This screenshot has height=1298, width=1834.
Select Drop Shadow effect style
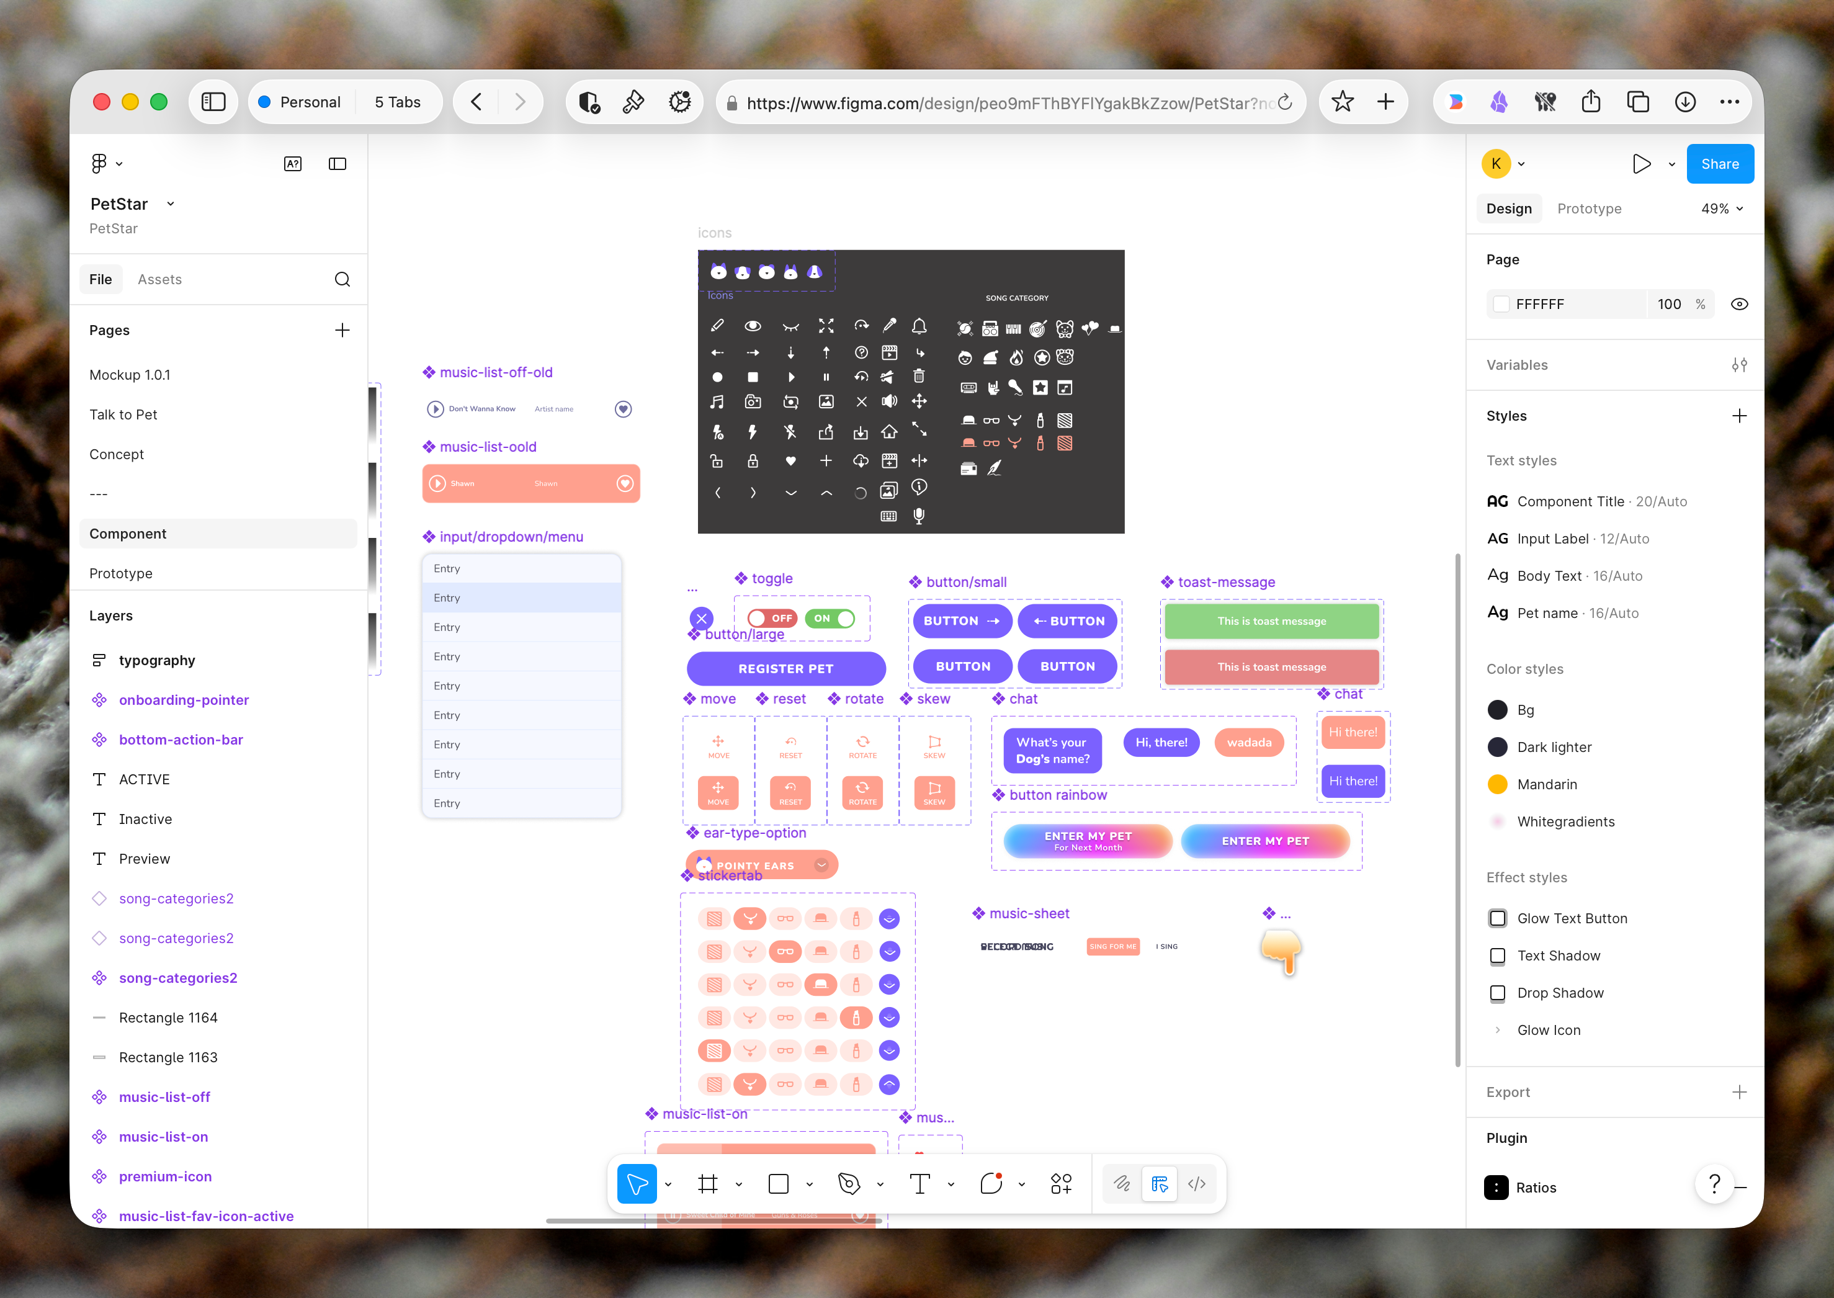tap(1545, 993)
